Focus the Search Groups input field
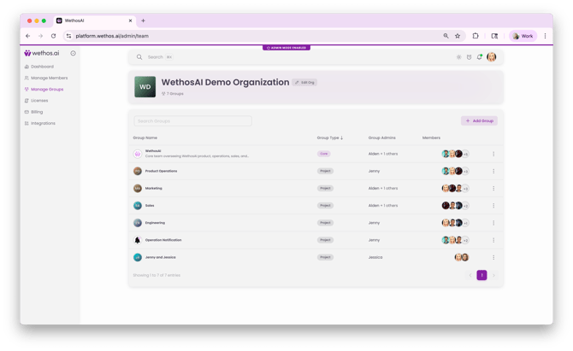Viewport: 573px width, 351px height. (x=192, y=121)
